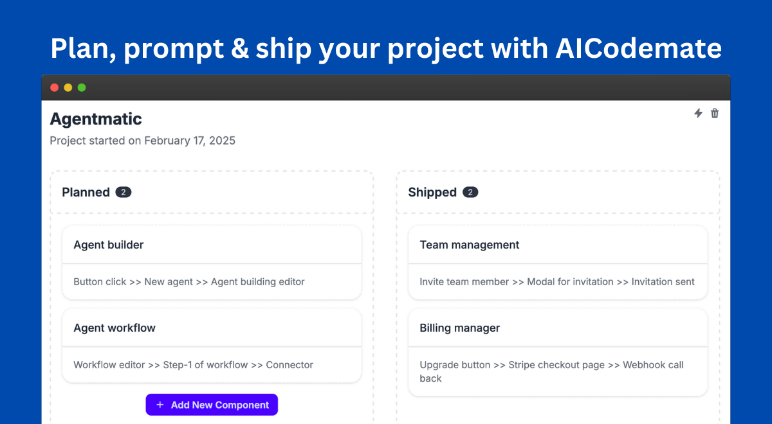Click the yellow traffic-light dot
Image resolution: width=772 pixels, height=424 pixels.
coord(68,87)
